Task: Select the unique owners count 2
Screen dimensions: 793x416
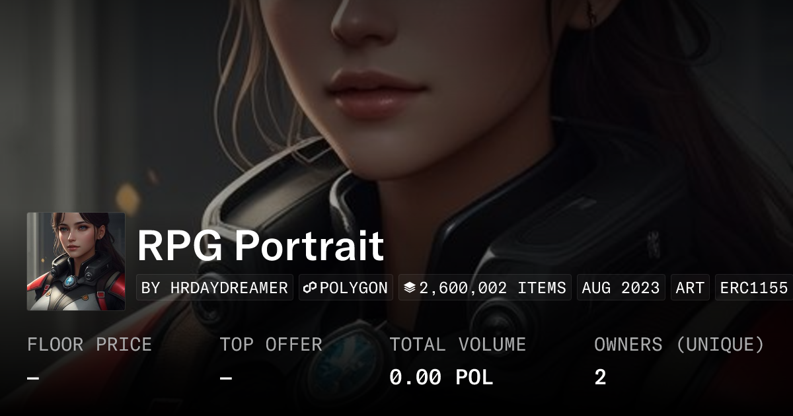Action: [x=600, y=378]
